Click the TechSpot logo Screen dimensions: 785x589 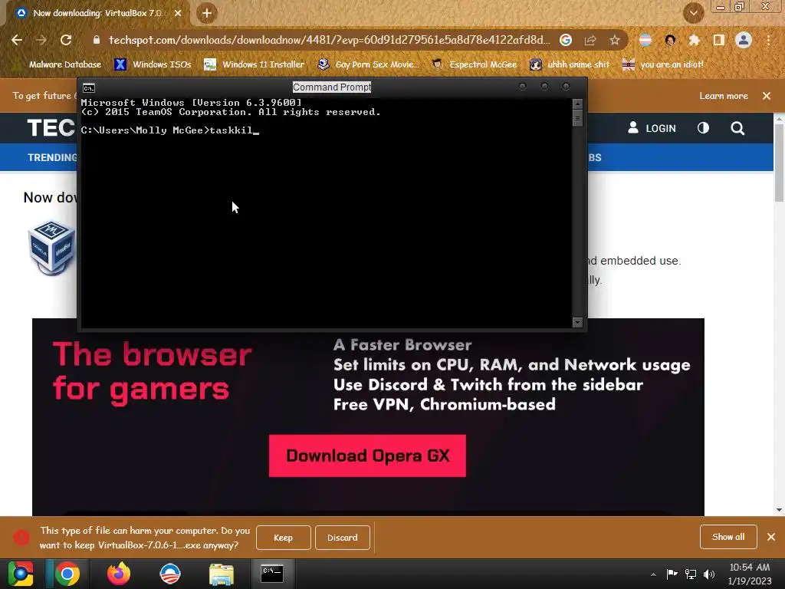point(51,128)
